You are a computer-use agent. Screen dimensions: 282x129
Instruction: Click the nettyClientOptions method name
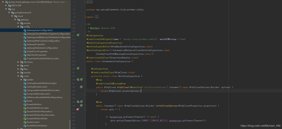pos(167,106)
